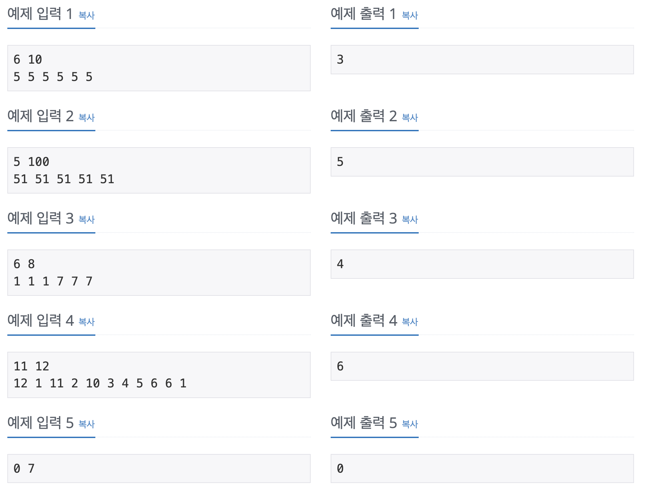Click 복사 beside 예제 입력 3
Image resolution: width=646 pixels, height=493 pixels.
pos(87,220)
